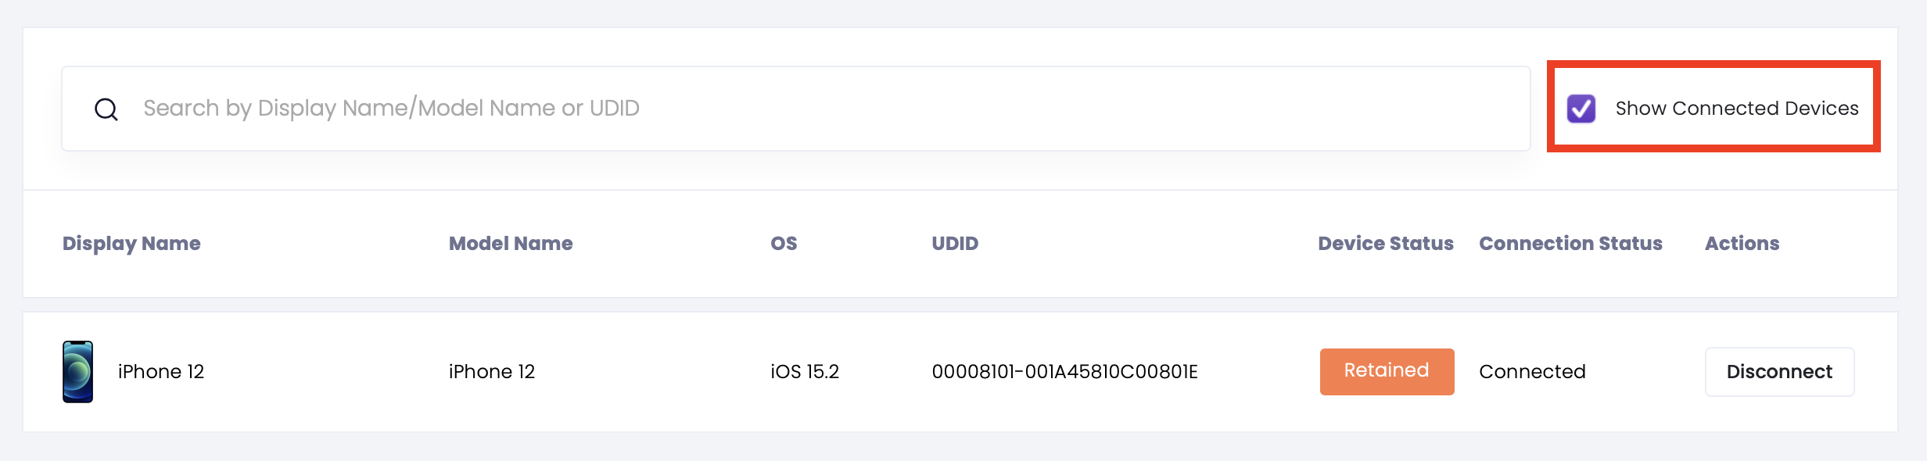Click the magnifying glass search icon
The image size is (1927, 461).
coord(106,109)
